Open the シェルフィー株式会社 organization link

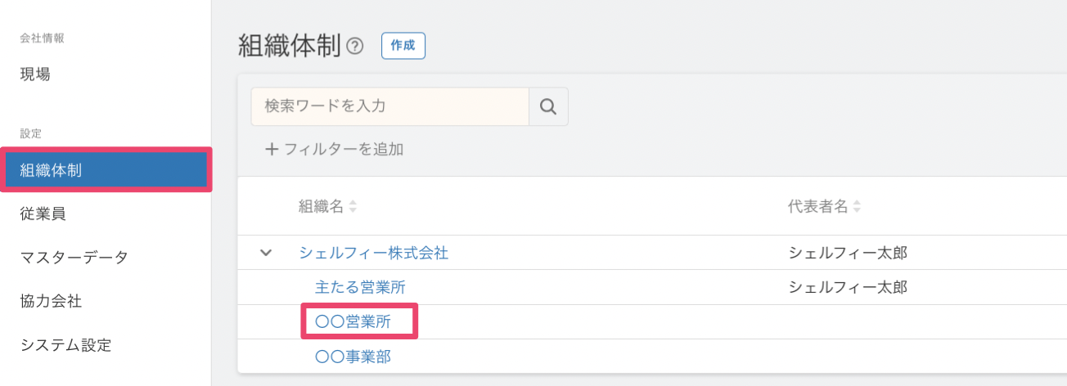pyautogui.click(x=373, y=253)
